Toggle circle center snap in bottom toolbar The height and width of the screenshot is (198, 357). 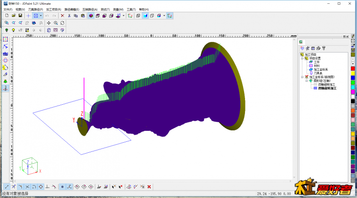coord(41,187)
